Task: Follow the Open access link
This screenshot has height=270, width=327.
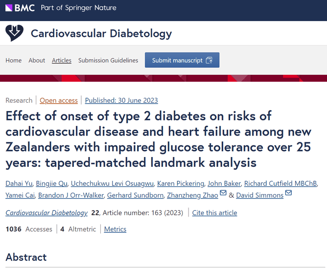Action: click(x=59, y=100)
